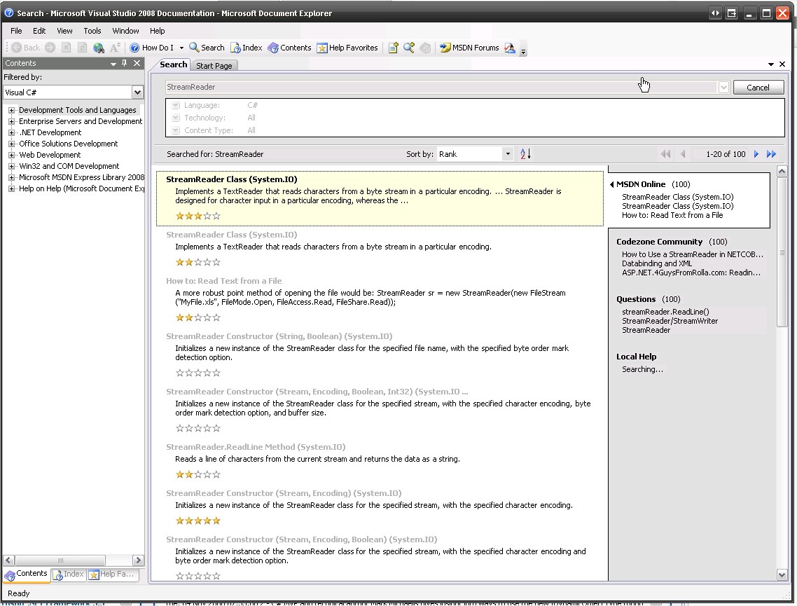The width and height of the screenshot is (797, 606).
Task: Toggle the Technology filter expander
Action: pos(176,118)
